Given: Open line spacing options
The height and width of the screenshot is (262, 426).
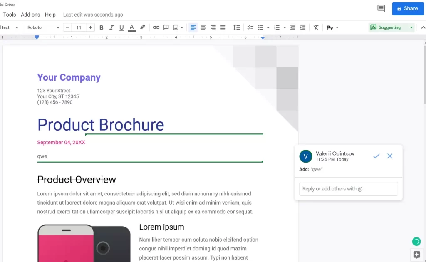Looking at the screenshot, I should pyautogui.click(x=237, y=27).
